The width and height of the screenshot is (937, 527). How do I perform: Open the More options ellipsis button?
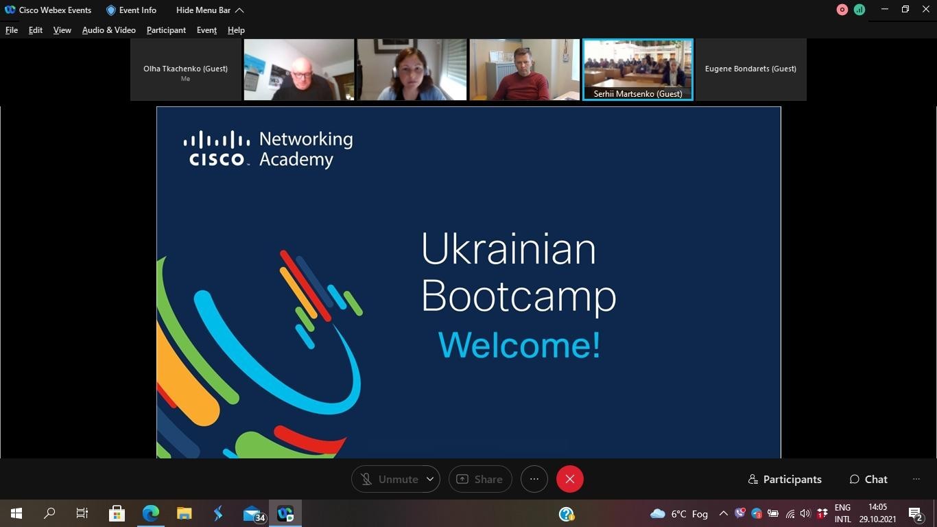click(534, 479)
